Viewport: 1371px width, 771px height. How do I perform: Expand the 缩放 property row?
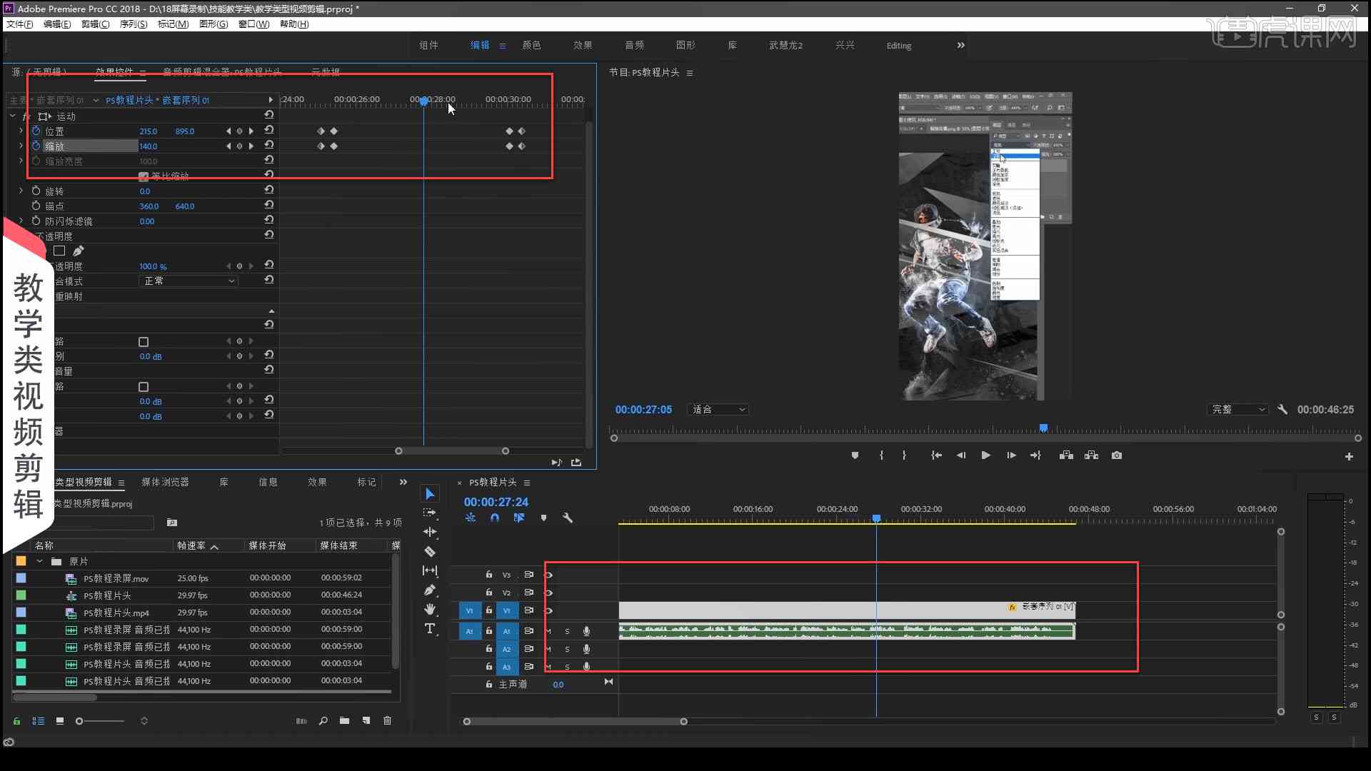(x=21, y=146)
